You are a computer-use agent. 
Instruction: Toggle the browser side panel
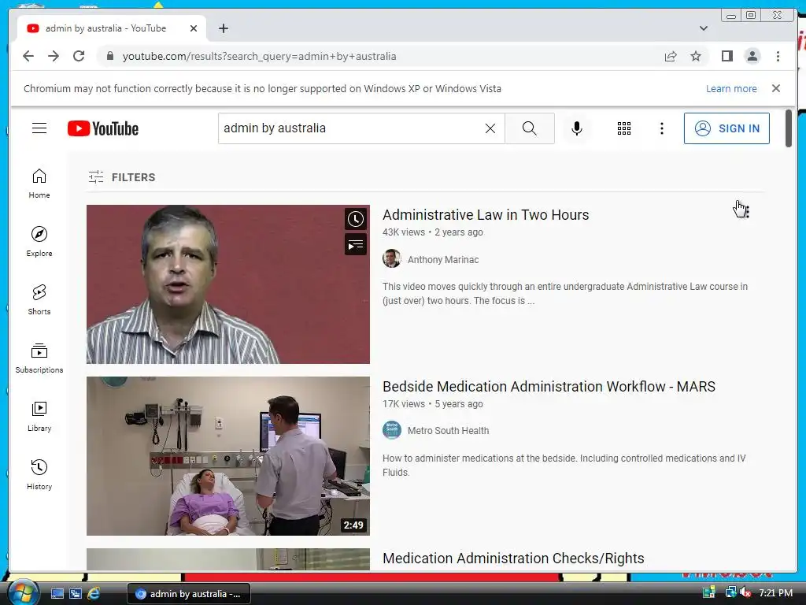pos(727,56)
